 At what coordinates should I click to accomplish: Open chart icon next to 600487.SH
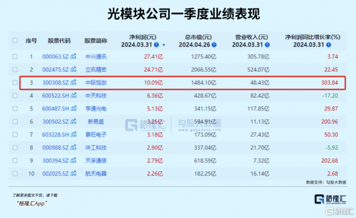pyautogui.click(x=73, y=108)
